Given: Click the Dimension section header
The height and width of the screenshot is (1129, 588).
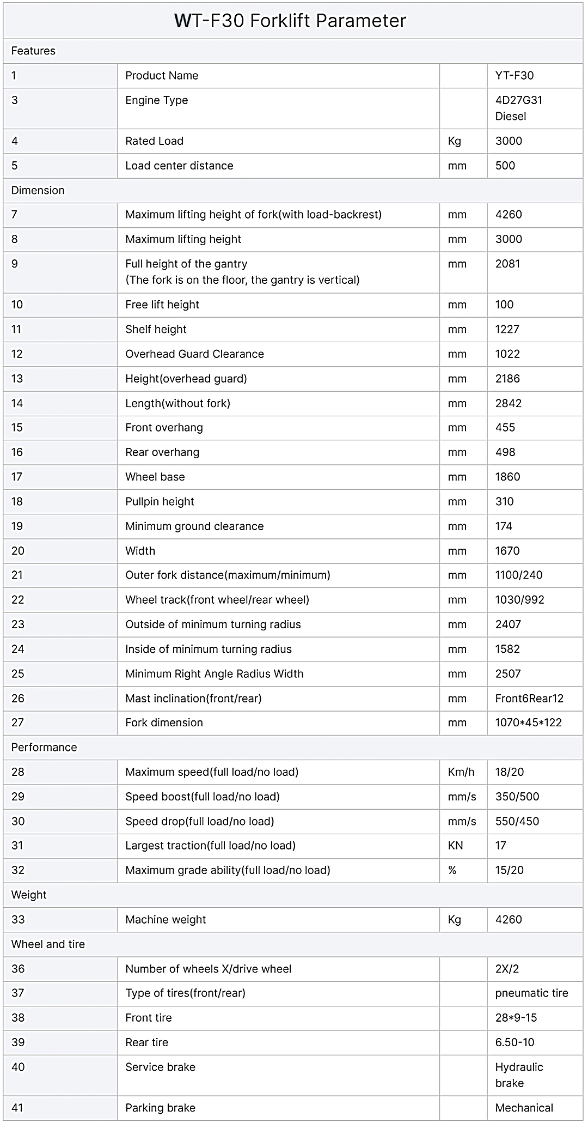Looking at the screenshot, I should (x=38, y=190).
